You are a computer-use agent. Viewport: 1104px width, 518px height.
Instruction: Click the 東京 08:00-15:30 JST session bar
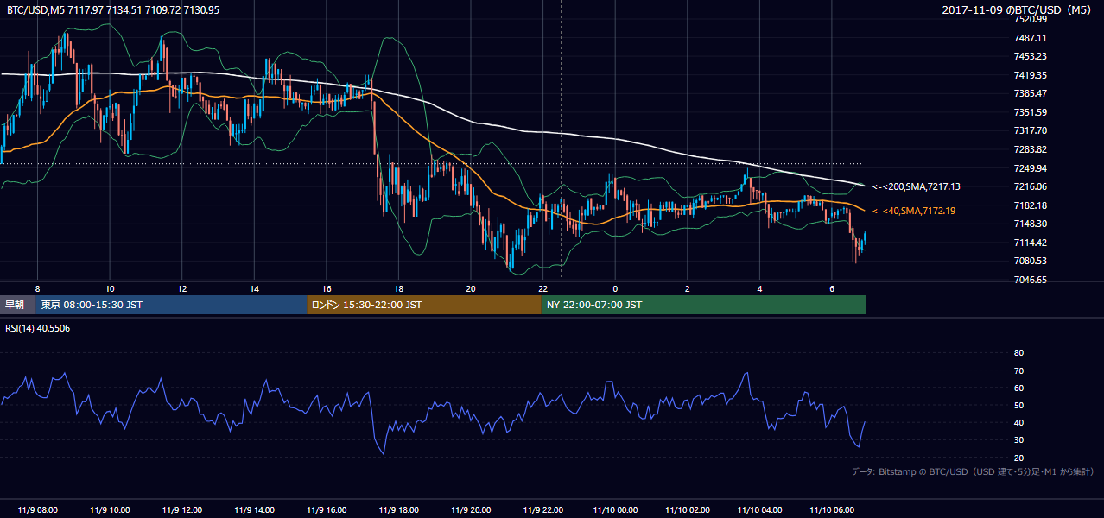(x=171, y=305)
